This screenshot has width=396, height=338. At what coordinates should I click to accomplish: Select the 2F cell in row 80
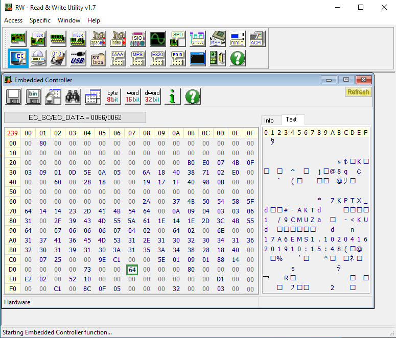(58, 221)
